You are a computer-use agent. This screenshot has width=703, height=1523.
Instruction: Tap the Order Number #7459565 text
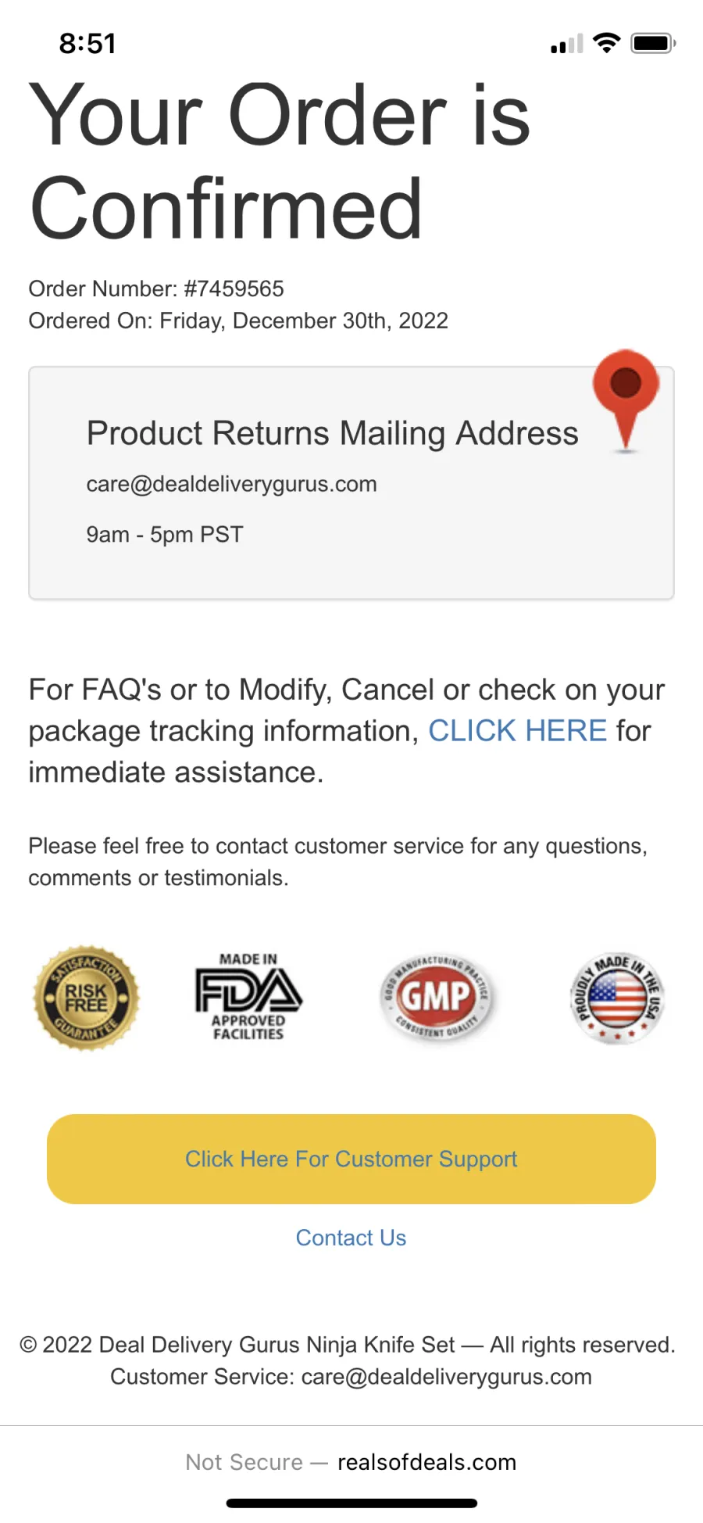tap(156, 288)
